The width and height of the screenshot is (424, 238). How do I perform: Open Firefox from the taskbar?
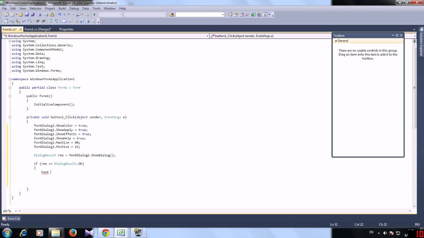click(x=73, y=233)
